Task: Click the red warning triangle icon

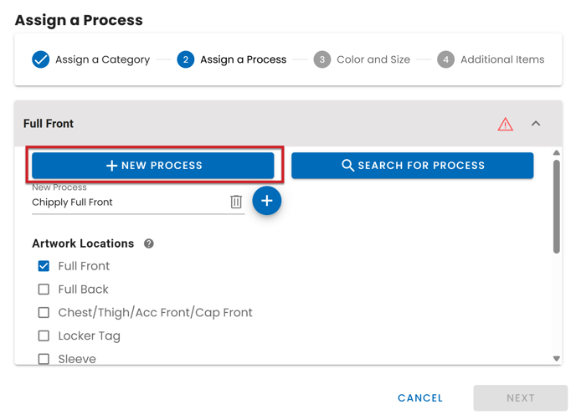Action: pyautogui.click(x=505, y=124)
